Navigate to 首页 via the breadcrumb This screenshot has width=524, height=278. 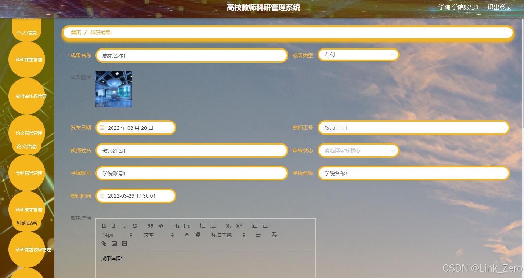click(76, 33)
